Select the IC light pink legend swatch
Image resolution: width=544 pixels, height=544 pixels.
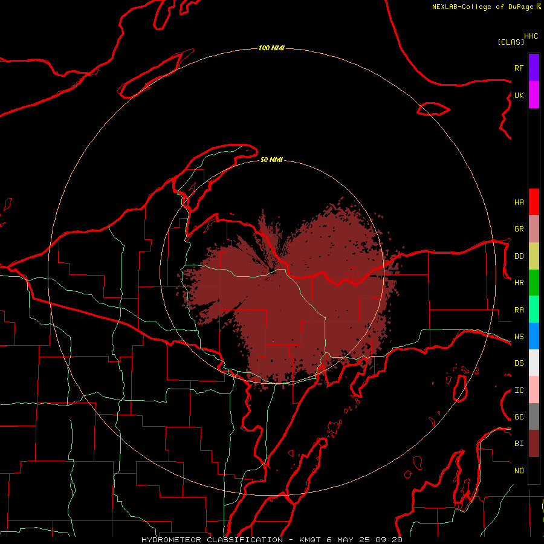click(534, 390)
